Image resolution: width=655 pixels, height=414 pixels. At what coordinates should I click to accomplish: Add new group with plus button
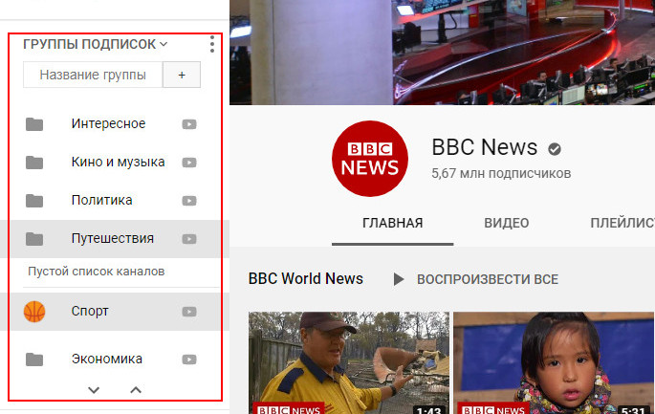pos(182,75)
